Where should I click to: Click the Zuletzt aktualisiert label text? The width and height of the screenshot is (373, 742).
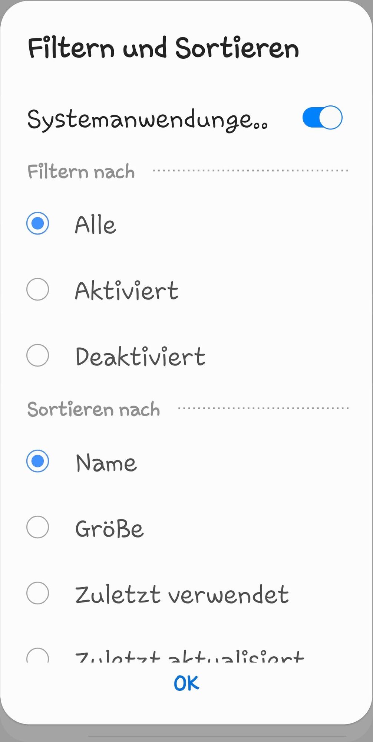pos(189,657)
